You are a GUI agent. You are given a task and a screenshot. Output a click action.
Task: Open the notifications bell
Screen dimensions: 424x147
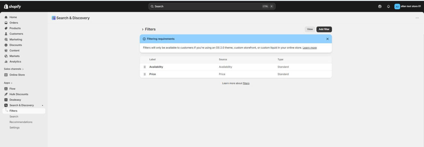[x=388, y=7]
